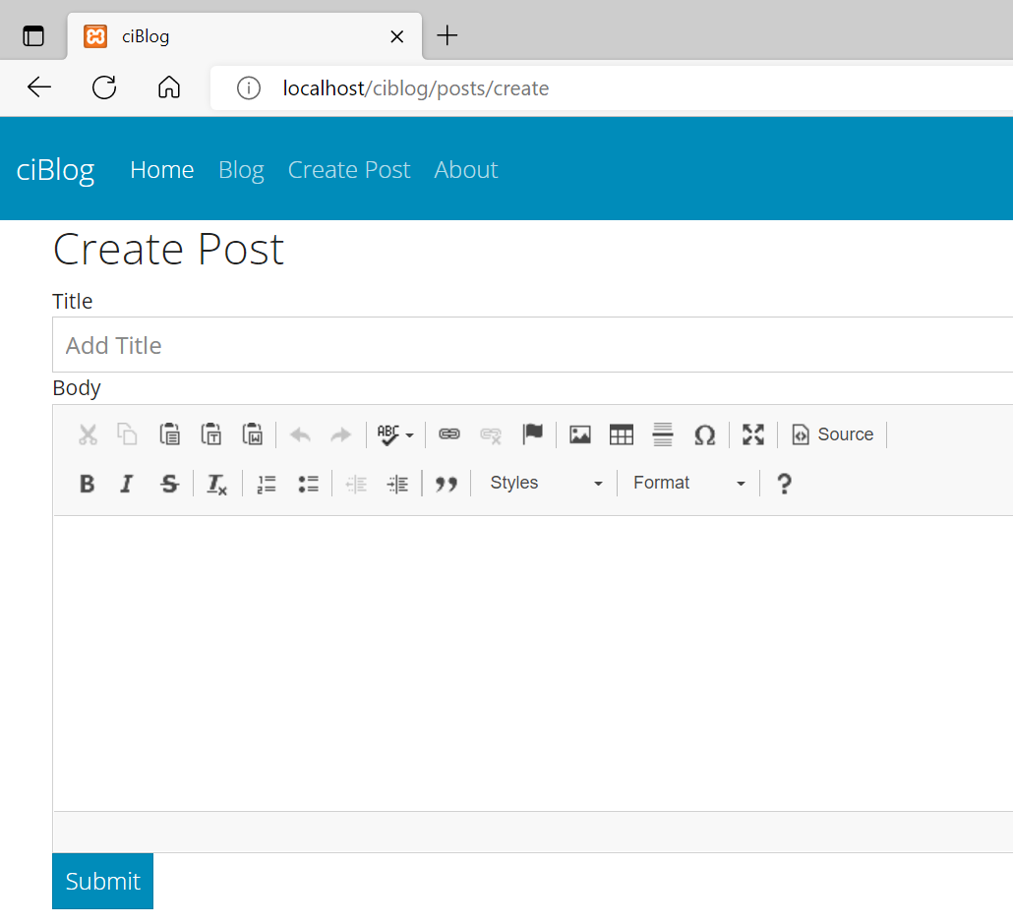Click the Submit button

click(x=102, y=882)
